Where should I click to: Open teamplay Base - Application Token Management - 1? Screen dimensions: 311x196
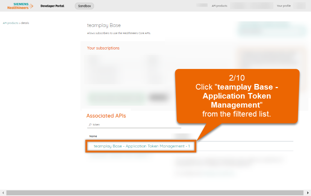coord(141,146)
